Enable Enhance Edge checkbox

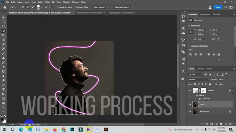click(75, 7)
